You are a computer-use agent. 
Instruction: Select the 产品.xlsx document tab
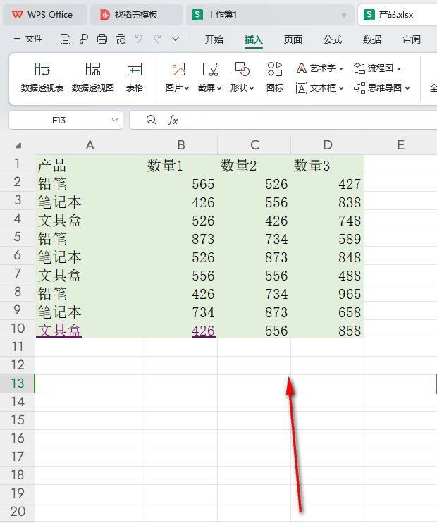tap(398, 15)
